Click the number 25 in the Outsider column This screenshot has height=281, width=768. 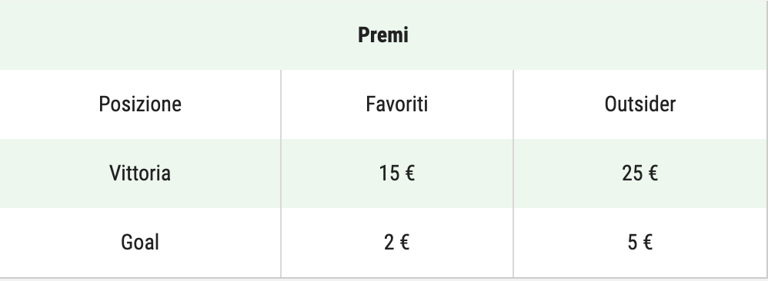[631, 174]
